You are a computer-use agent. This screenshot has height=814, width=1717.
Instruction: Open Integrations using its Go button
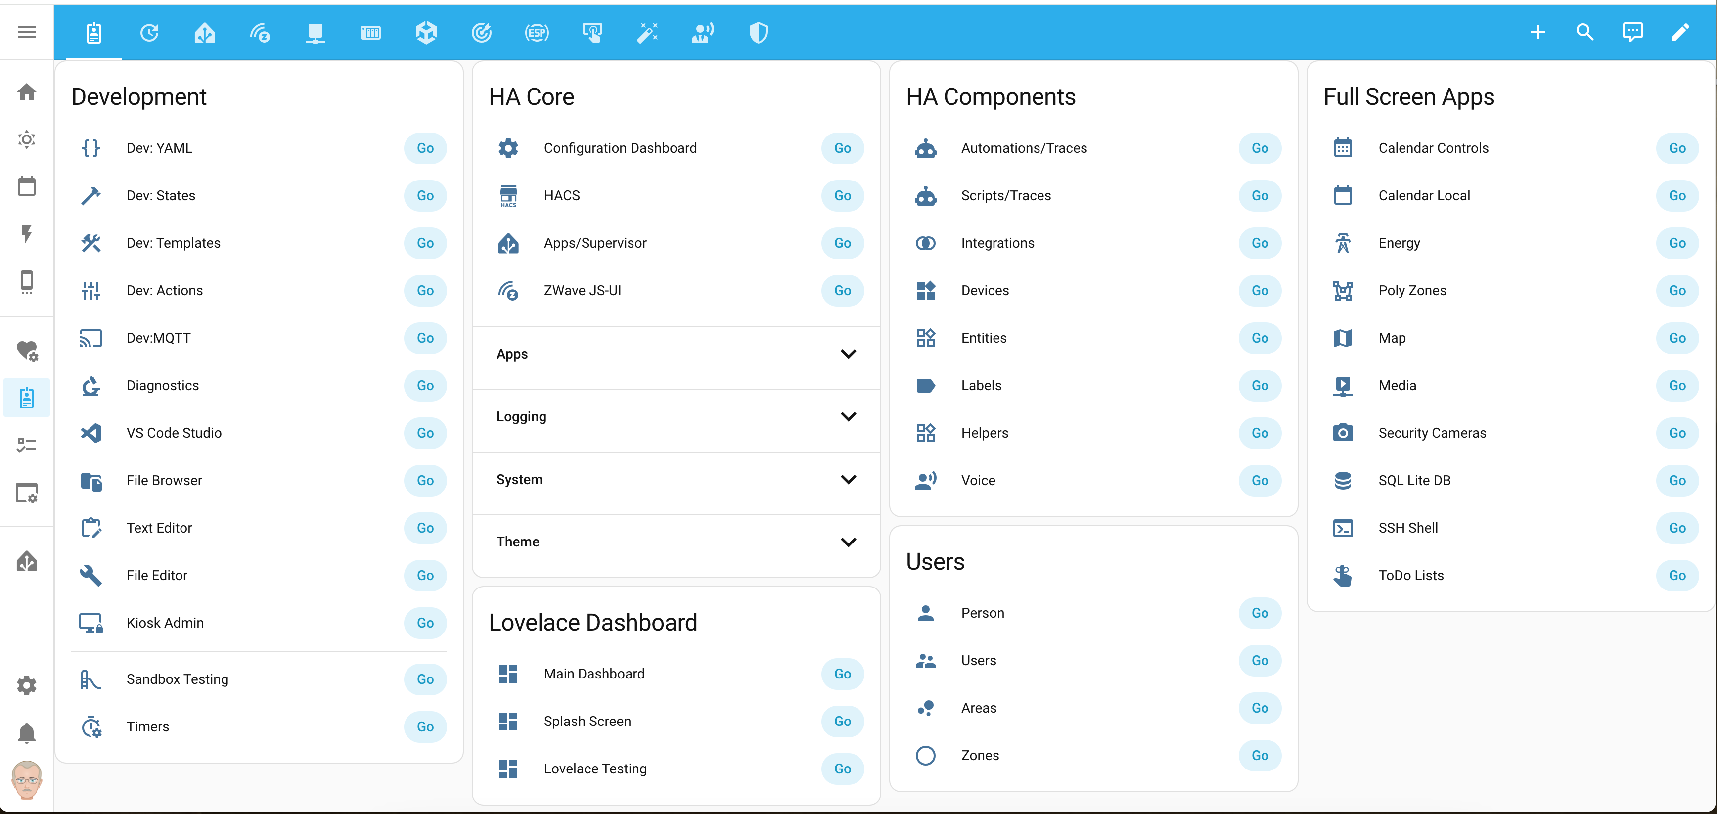1260,243
